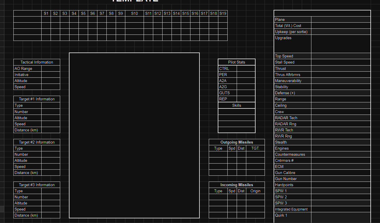
Task: Select the Gun Calibre label cell
Action: (293, 173)
